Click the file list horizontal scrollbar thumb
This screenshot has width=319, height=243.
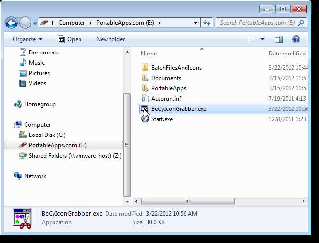pyautogui.click(x=188, y=201)
